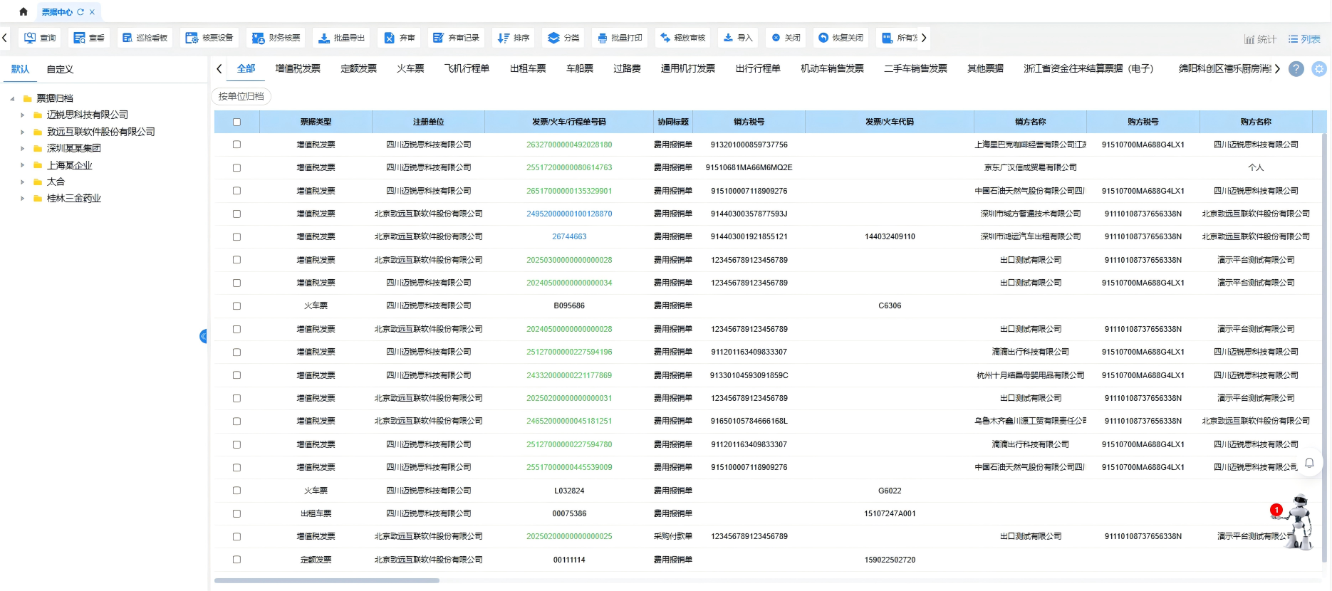Viewport: 1332px width, 591px height.
Task: Collapse the 票据归档 root tree node
Action: point(12,98)
